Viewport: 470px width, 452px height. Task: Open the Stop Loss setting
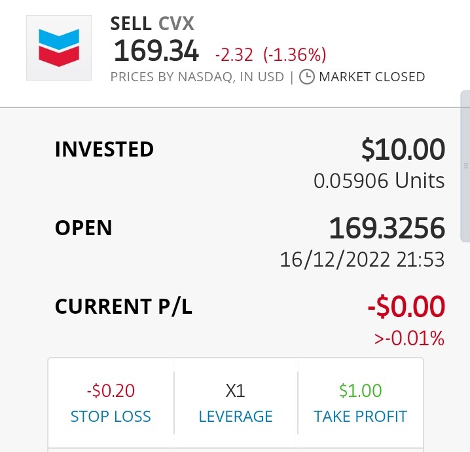[x=111, y=403]
